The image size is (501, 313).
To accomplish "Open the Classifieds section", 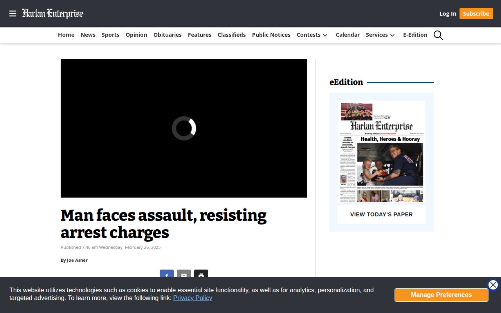I will point(232,35).
